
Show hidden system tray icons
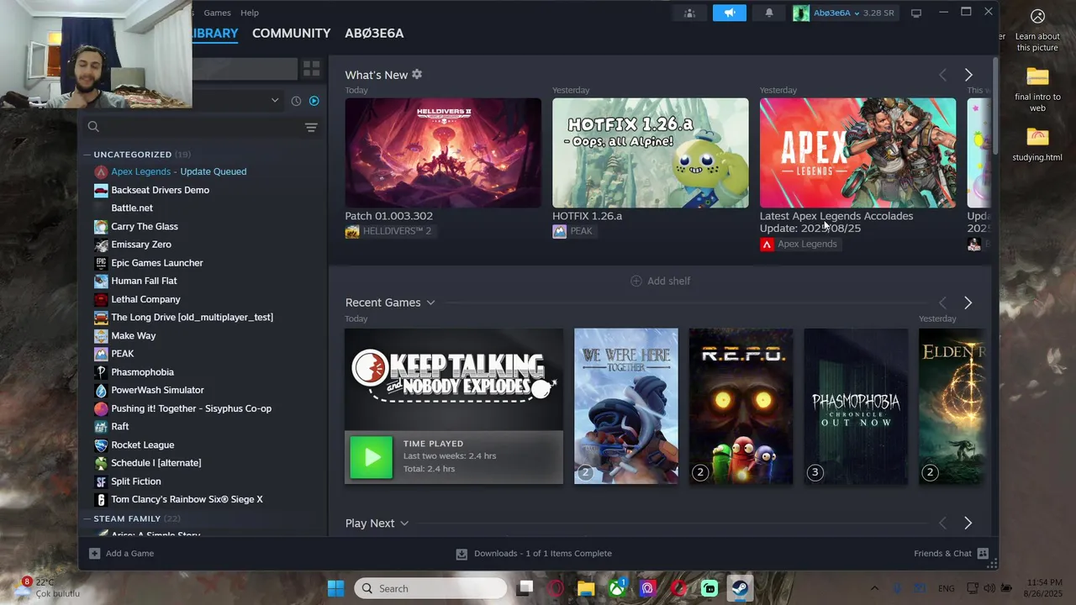874,588
